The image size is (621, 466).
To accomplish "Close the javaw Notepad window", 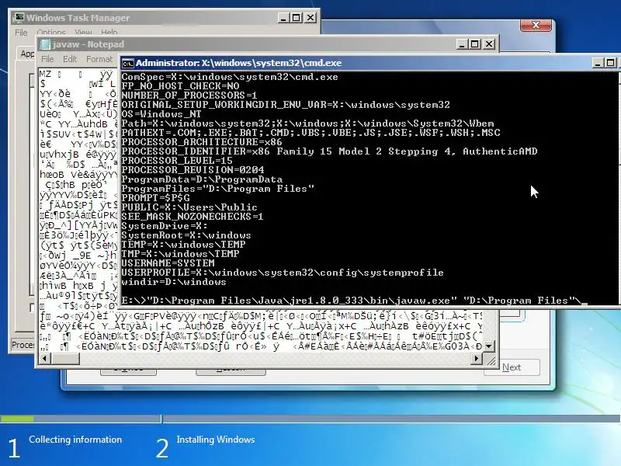I will click(x=489, y=44).
